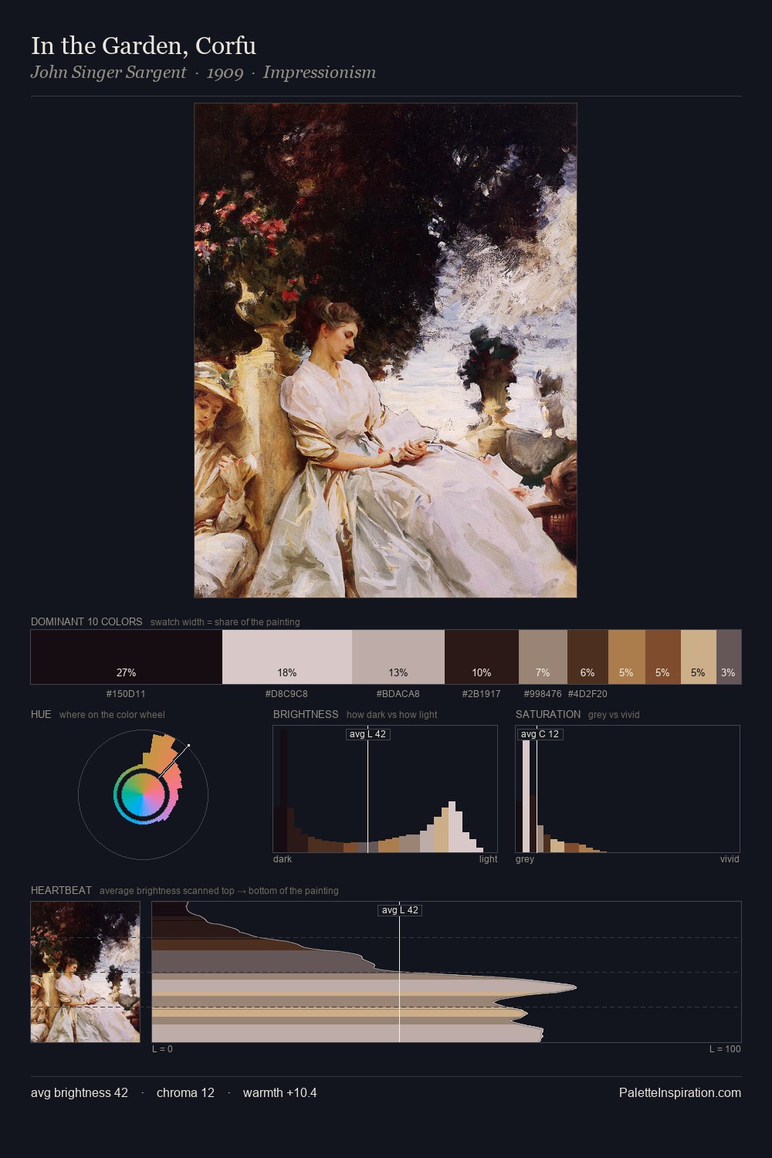This screenshot has width=772, height=1158.
Task: Click "swatch width = share of the painting" caption
Action: point(225,622)
